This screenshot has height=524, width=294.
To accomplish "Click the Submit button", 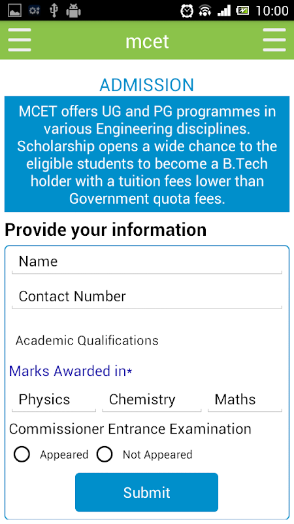I will [x=146, y=493].
